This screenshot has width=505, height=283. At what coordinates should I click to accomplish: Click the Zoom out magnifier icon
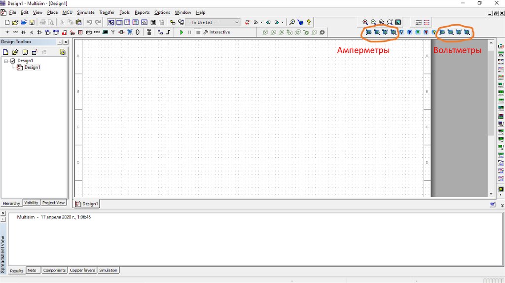(373, 22)
